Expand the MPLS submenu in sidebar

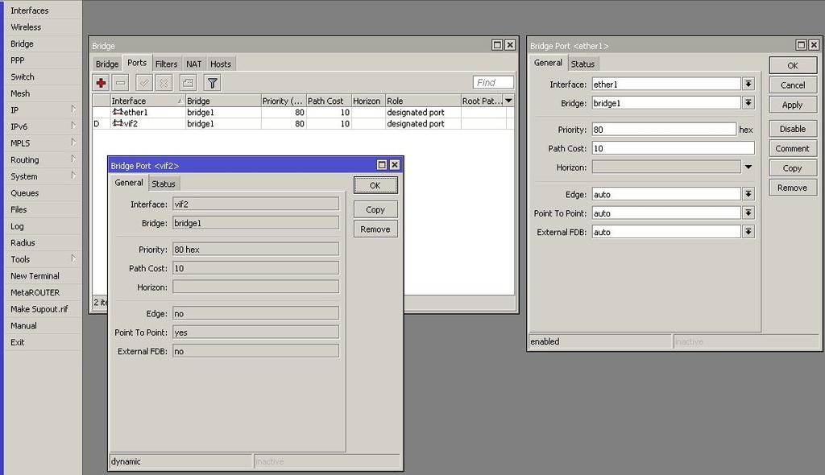click(73, 142)
